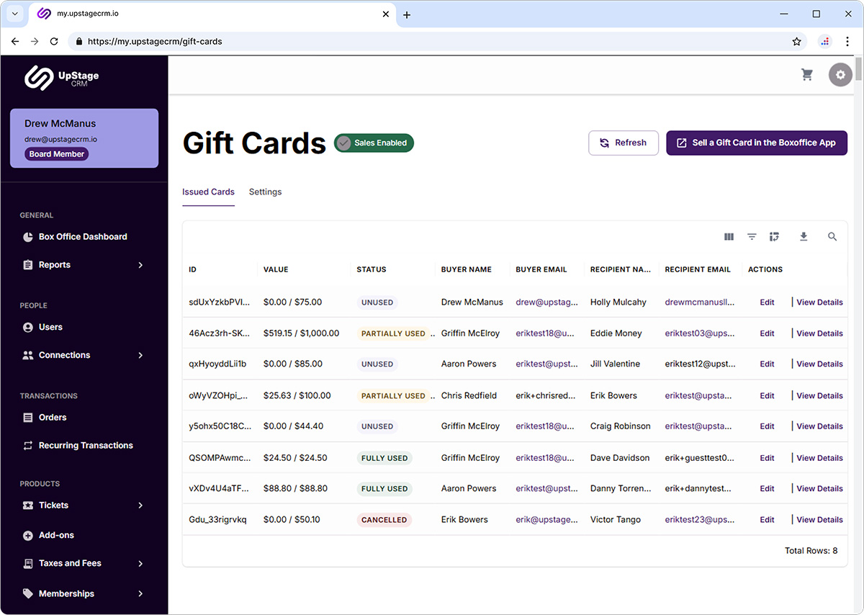Screen dimensions: 864x615
Task: Open the table search magnifier icon
Action: [x=832, y=237]
